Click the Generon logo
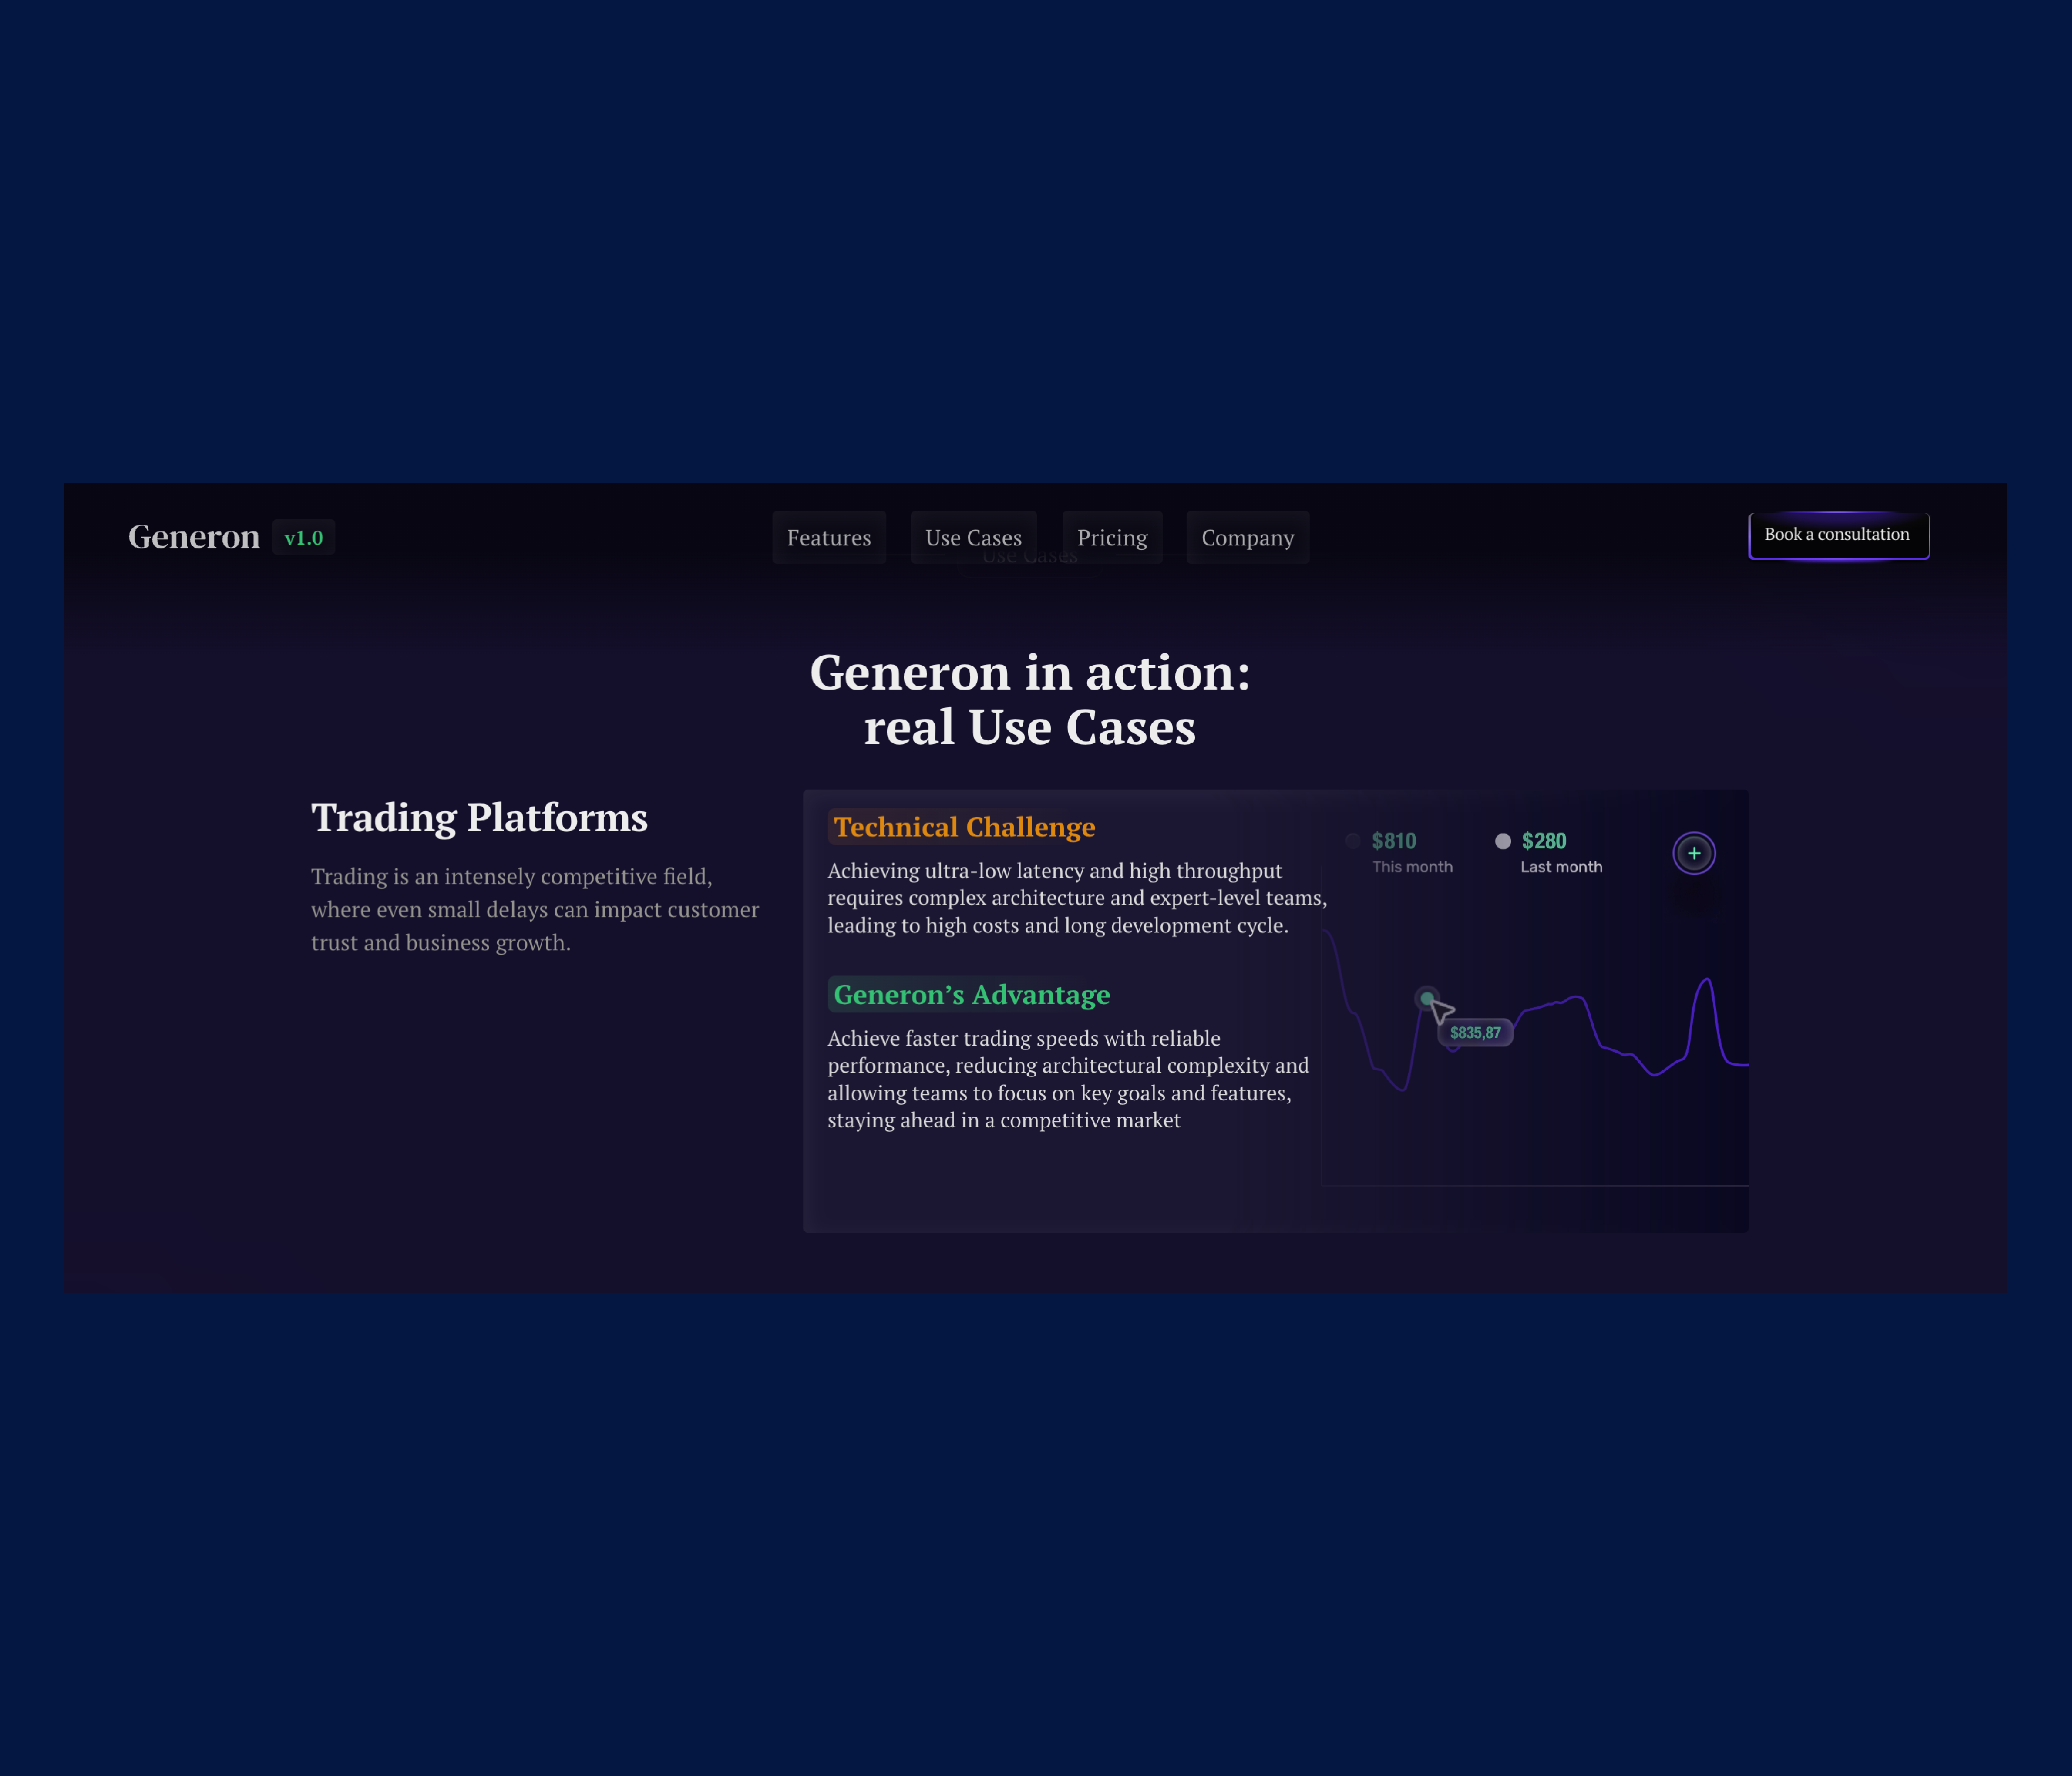Screen dimensions: 2072x1776 pos(194,537)
